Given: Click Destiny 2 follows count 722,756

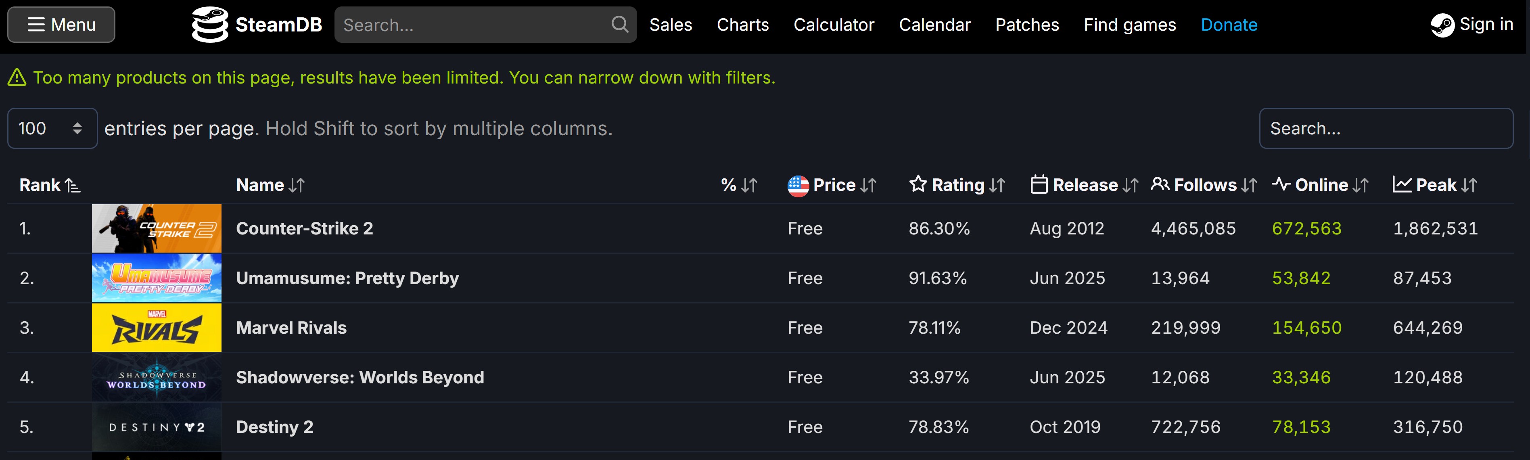Looking at the screenshot, I should (1185, 427).
